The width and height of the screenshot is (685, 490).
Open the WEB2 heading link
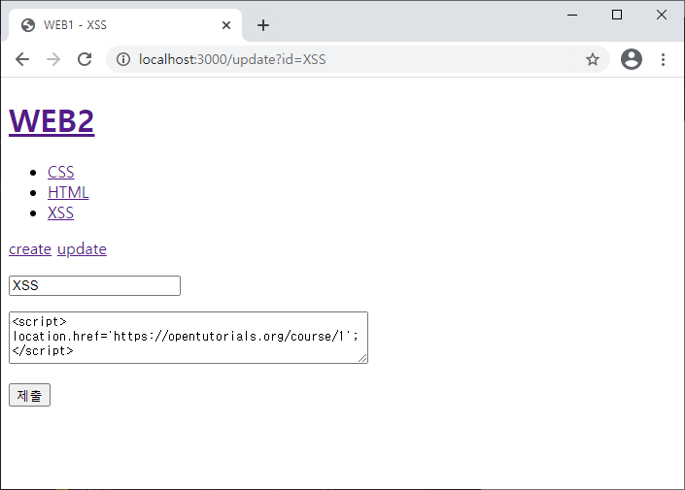point(51,121)
